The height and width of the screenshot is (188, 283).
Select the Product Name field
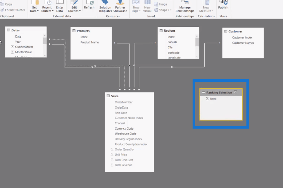pyautogui.click(x=89, y=42)
